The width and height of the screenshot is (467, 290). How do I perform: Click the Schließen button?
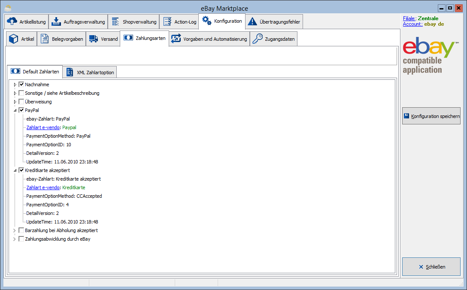click(431, 267)
